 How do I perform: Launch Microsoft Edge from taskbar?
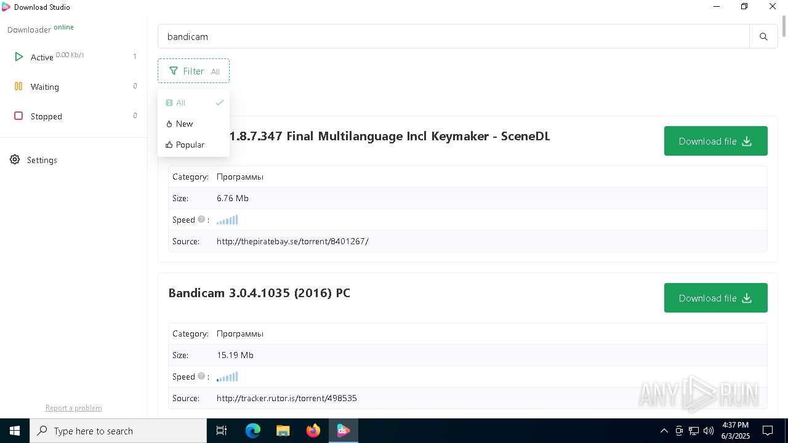(253, 431)
